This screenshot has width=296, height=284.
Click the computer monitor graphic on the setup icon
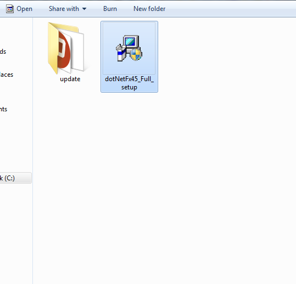coord(131,41)
